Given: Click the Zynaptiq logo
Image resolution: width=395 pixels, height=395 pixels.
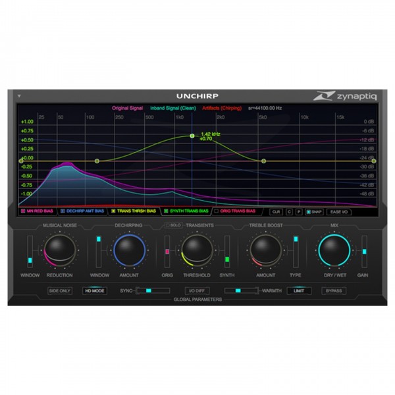Looking at the screenshot, I should pos(346,96).
